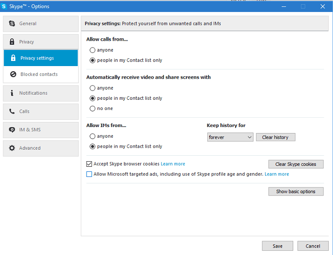333x255 pixels.
Task: Click the blocked circle icon for Blocked contacts
Action: click(13, 74)
